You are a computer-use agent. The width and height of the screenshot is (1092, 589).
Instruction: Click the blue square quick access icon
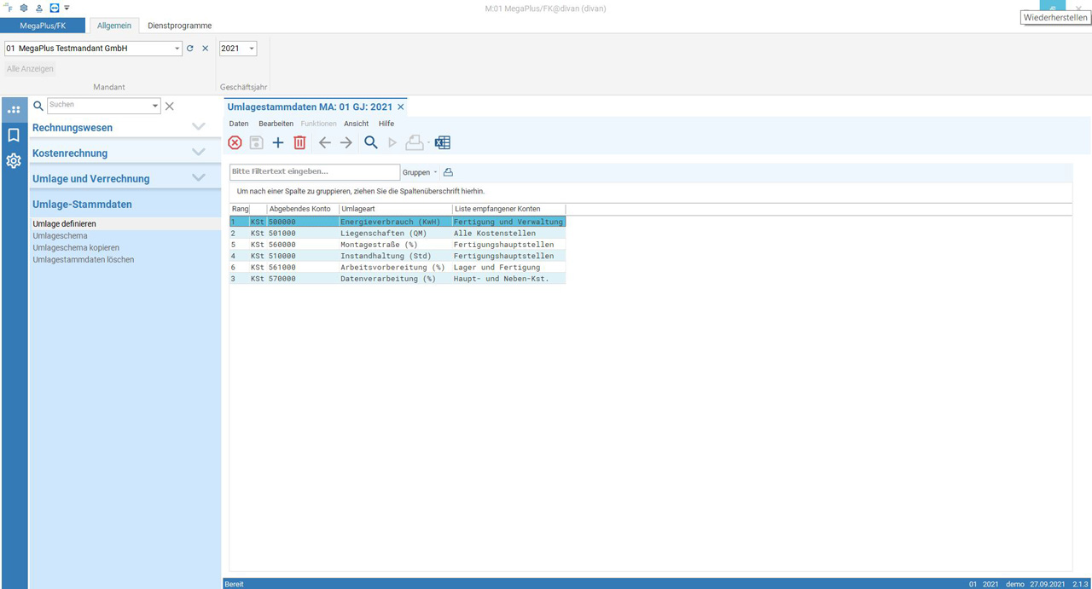(55, 8)
